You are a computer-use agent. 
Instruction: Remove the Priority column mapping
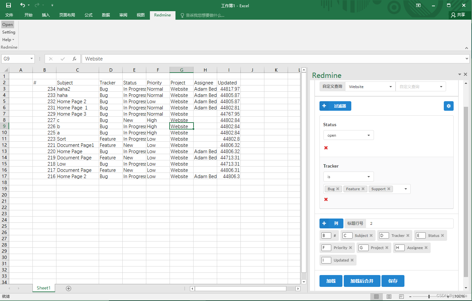[x=350, y=248]
